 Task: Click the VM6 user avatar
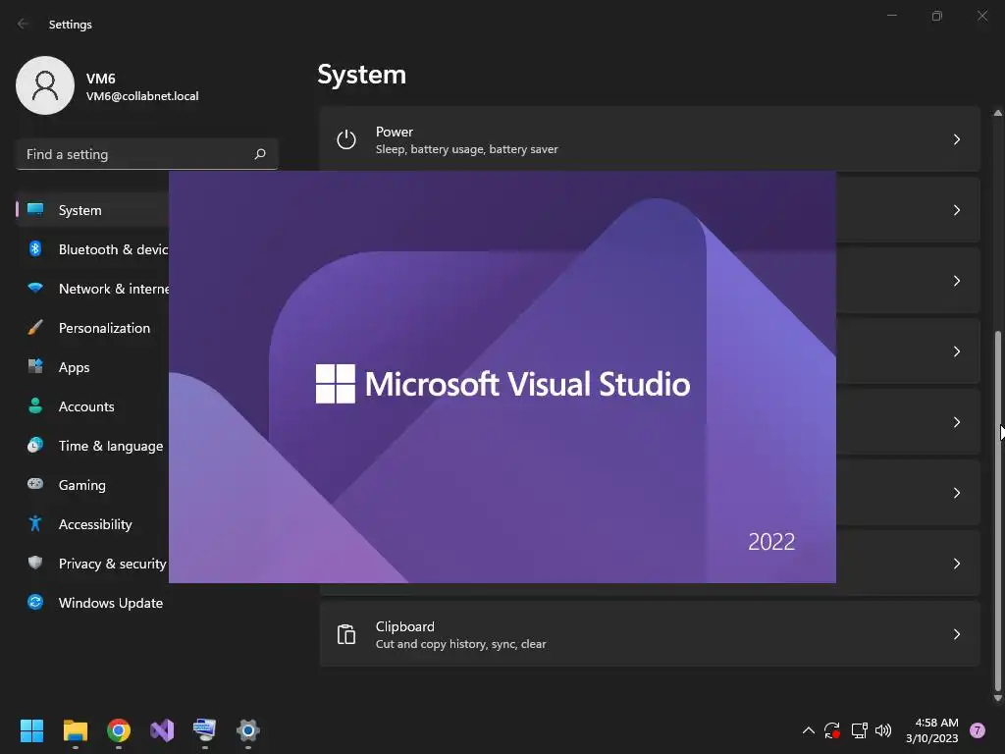coord(45,85)
